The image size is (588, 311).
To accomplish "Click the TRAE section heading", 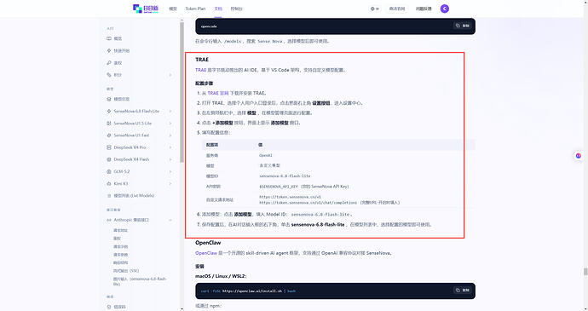I will pos(202,60).
